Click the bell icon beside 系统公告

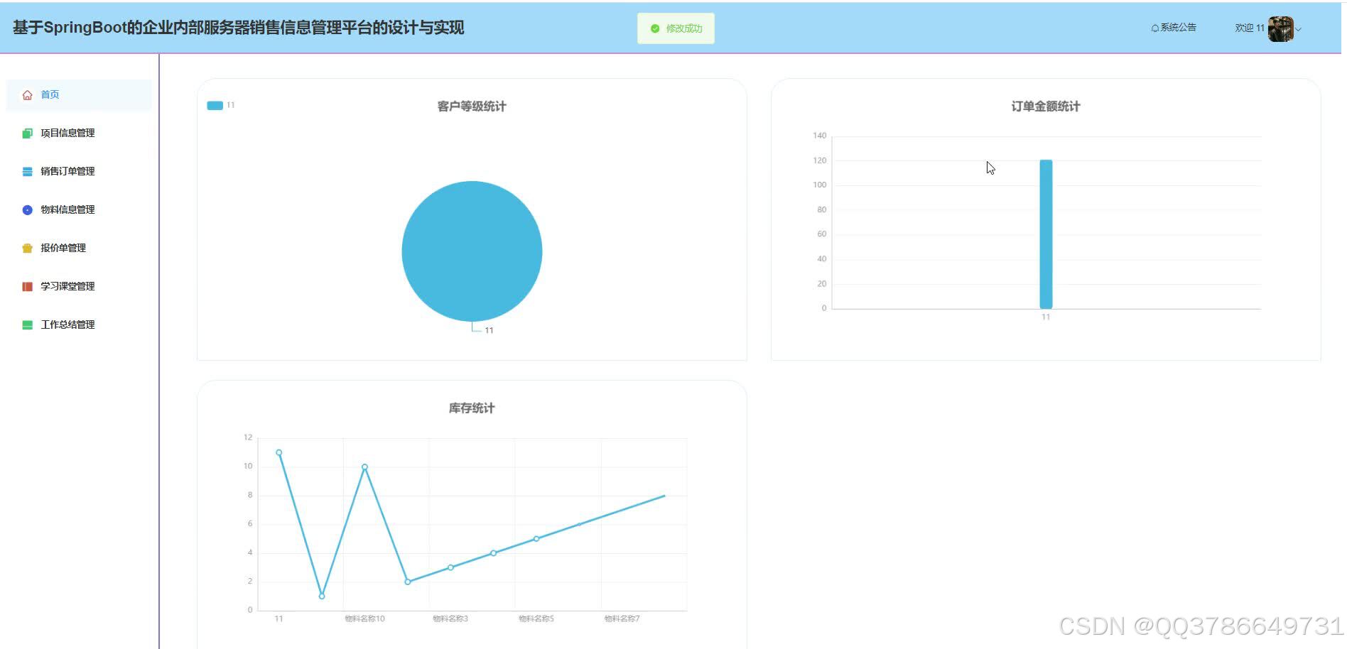point(1154,28)
